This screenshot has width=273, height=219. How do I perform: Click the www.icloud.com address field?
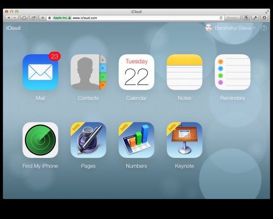135,18
